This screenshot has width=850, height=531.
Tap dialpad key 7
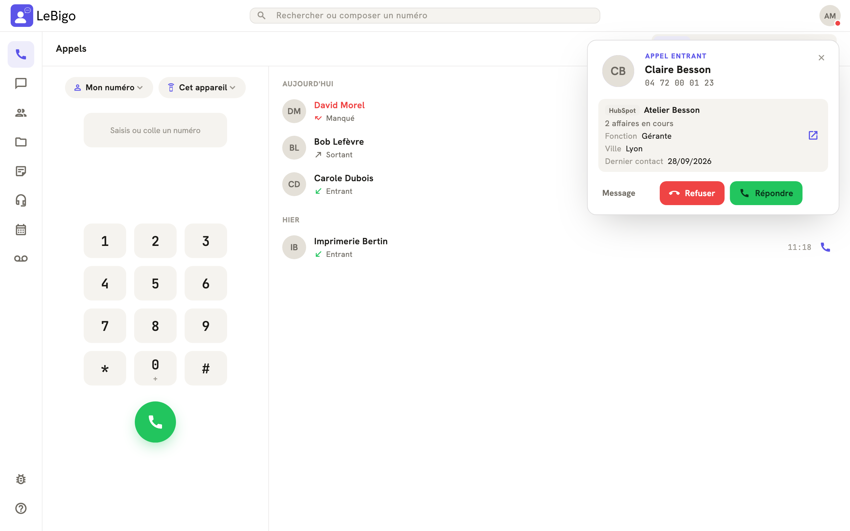(x=105, y=326)
